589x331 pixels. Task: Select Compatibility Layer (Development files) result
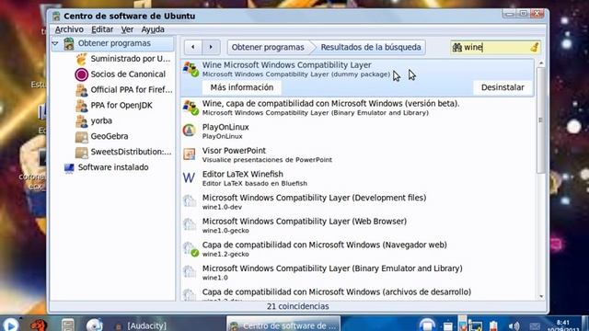tap(357, 202)
